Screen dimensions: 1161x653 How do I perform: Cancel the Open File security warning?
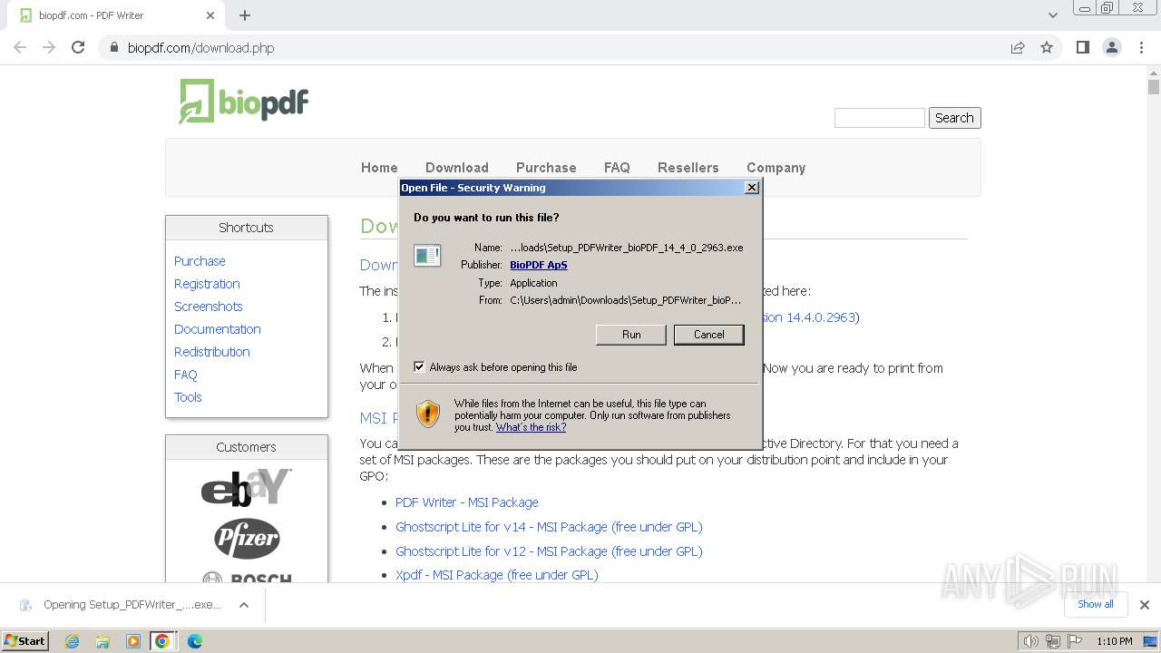(x=708, y=335)
